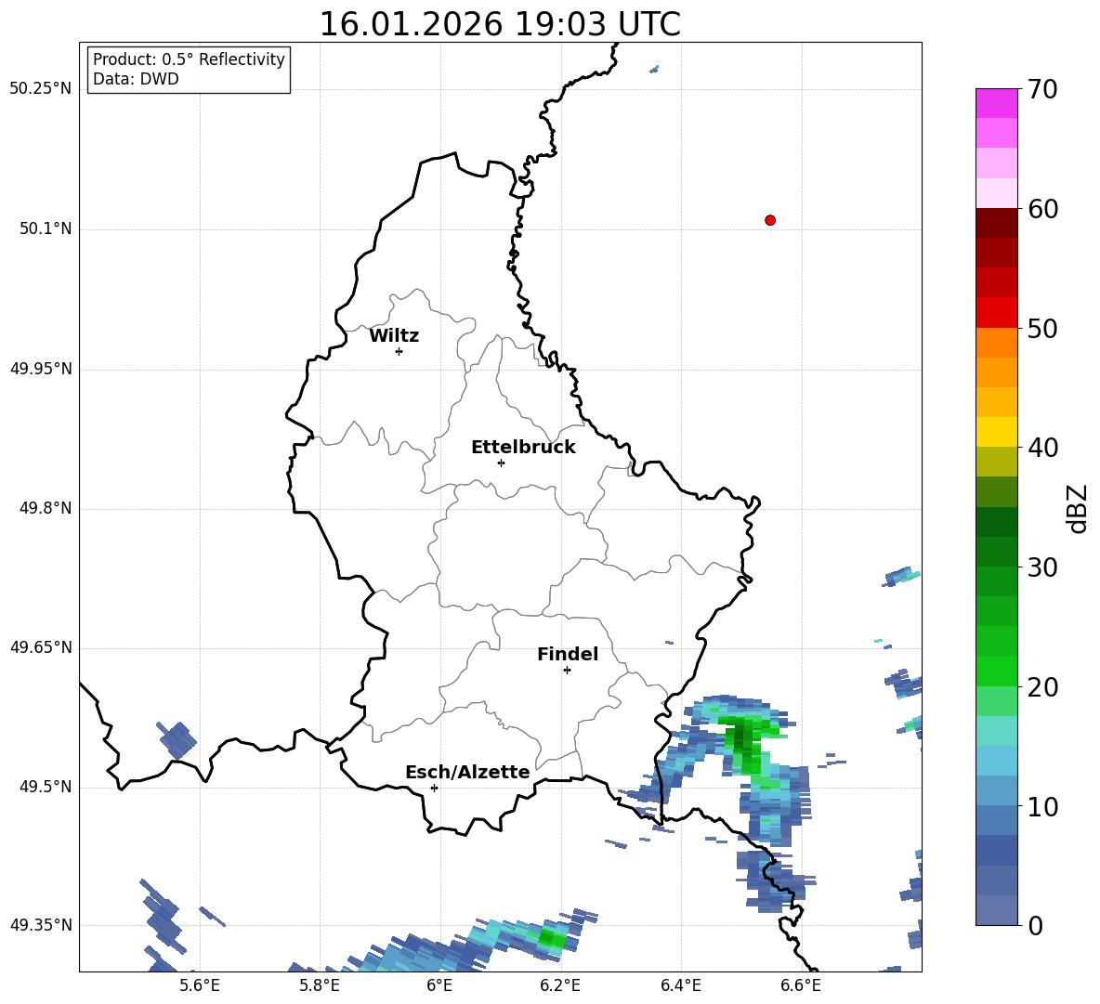This screenshot has width=1100, height=1004.
Task: Click the colorbar 50 tick label
Action: click(1043, 329)
